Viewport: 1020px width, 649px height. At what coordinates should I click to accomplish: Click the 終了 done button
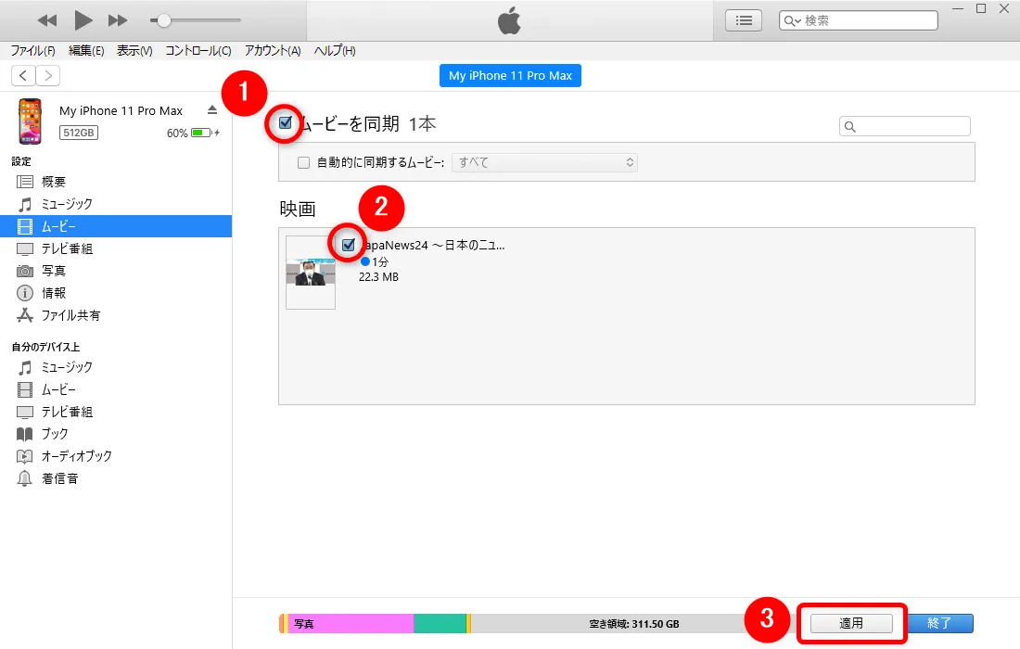(x=939, y=624)
